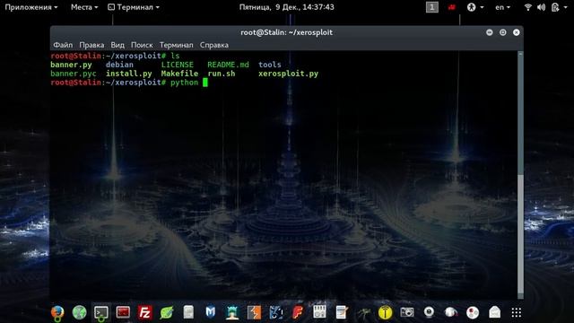Open the webcam dock icon
Viewport: 574px width, 323px height.
[x=429, y=312]
